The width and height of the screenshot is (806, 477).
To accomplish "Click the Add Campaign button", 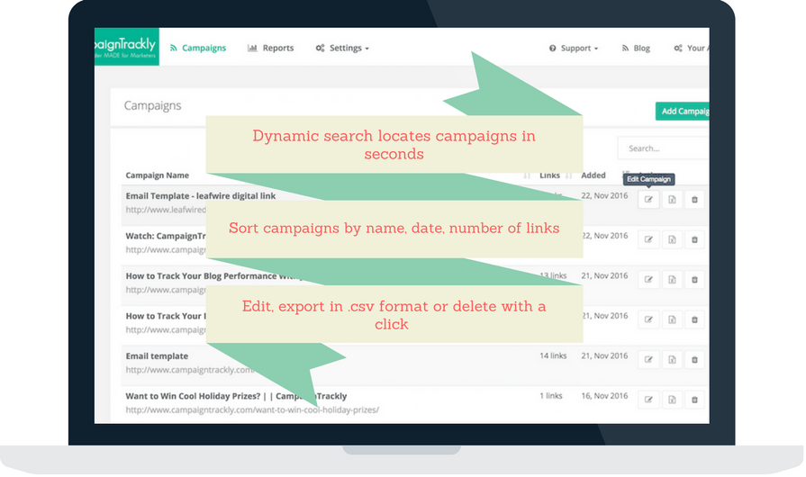I will [682, 112].
